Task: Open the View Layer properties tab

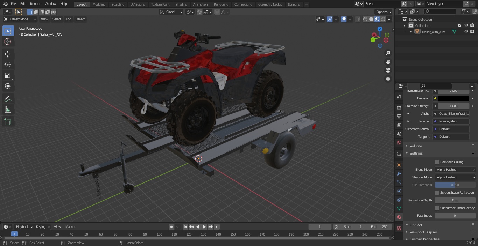Action: coord(399,125)
